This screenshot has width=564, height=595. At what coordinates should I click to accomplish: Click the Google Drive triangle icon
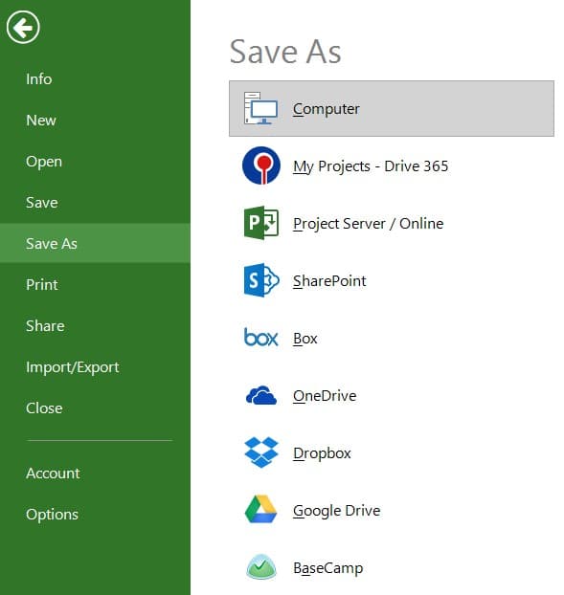pos(260,509)
